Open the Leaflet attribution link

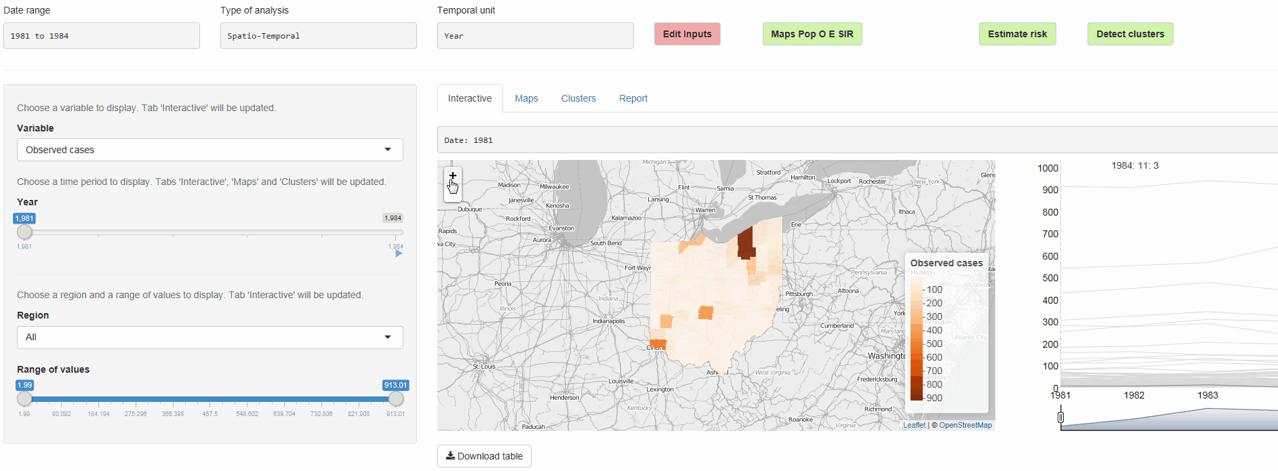point(913,426)
